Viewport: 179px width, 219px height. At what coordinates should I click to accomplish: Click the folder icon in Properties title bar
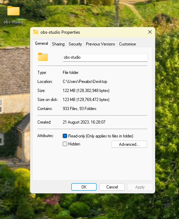[x=36, y=32]
